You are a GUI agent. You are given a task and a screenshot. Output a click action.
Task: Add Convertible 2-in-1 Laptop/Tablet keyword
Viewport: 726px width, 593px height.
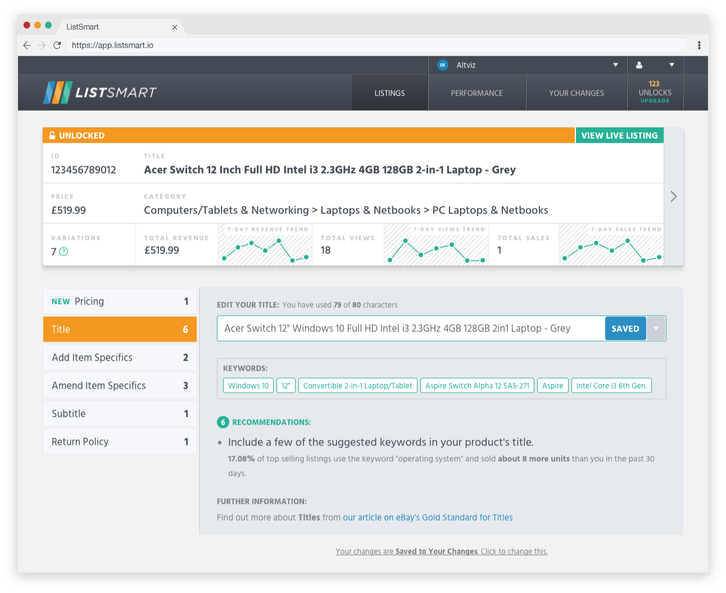point(358,386)
